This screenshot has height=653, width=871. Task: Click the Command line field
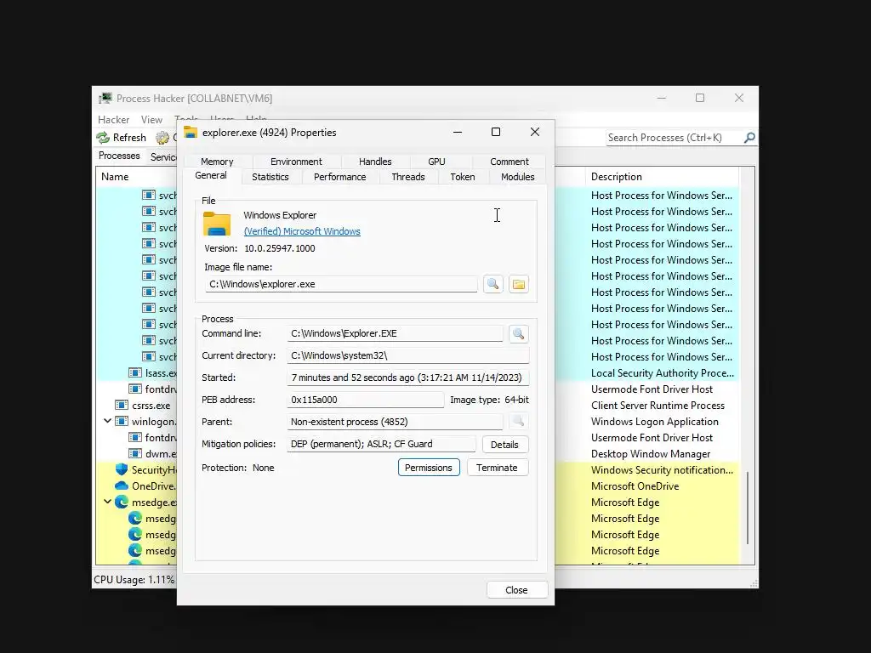(x=395, y=333)
